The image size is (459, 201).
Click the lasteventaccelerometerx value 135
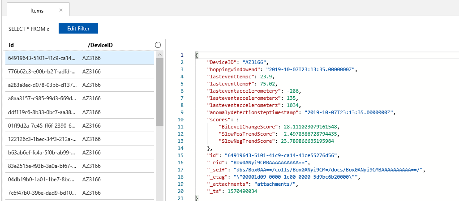coord(291,98)
